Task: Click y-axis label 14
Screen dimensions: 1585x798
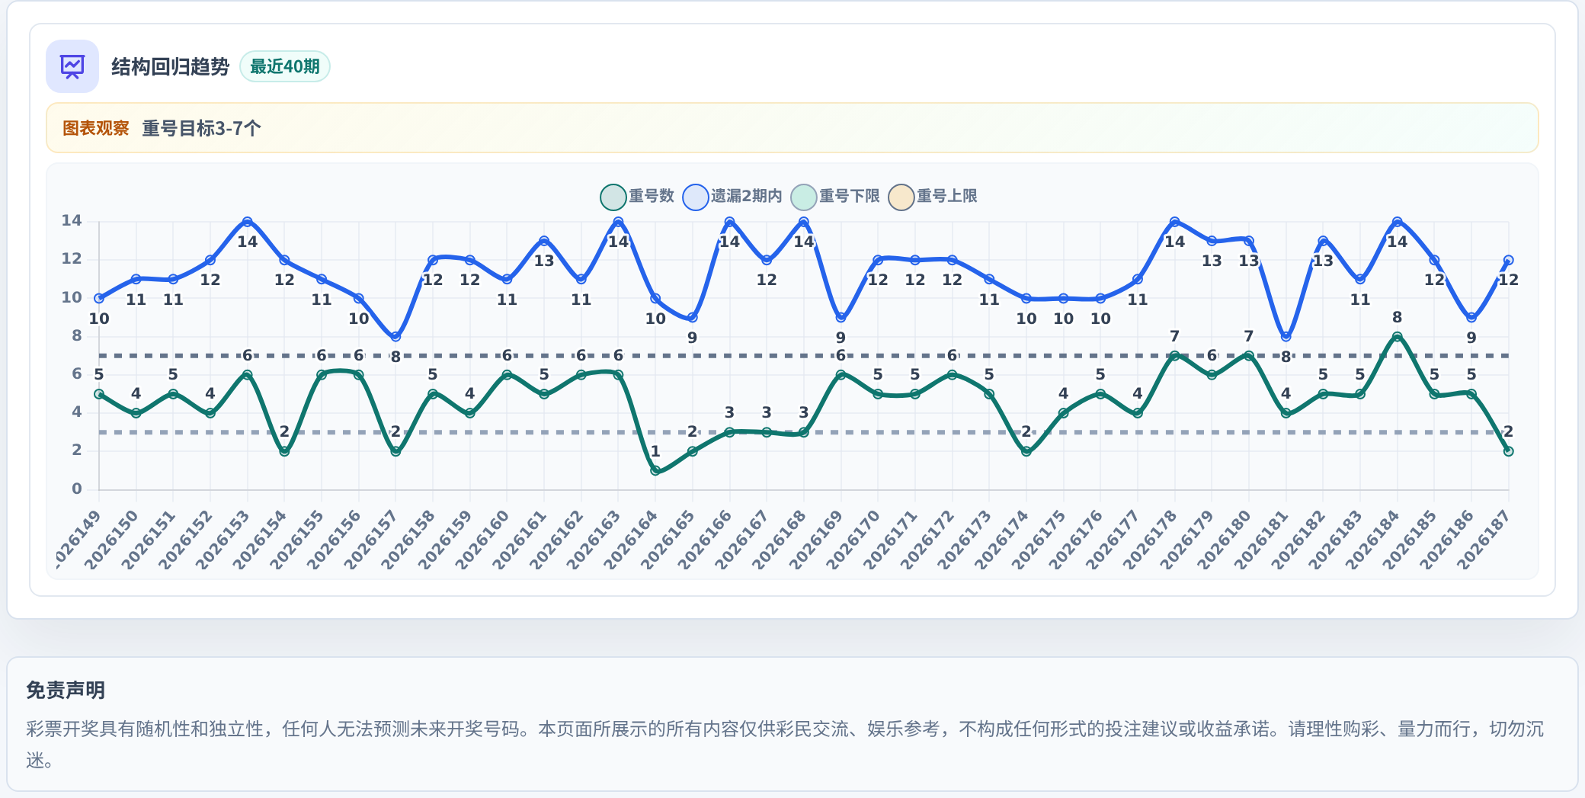Action: (x=72, y=221)
